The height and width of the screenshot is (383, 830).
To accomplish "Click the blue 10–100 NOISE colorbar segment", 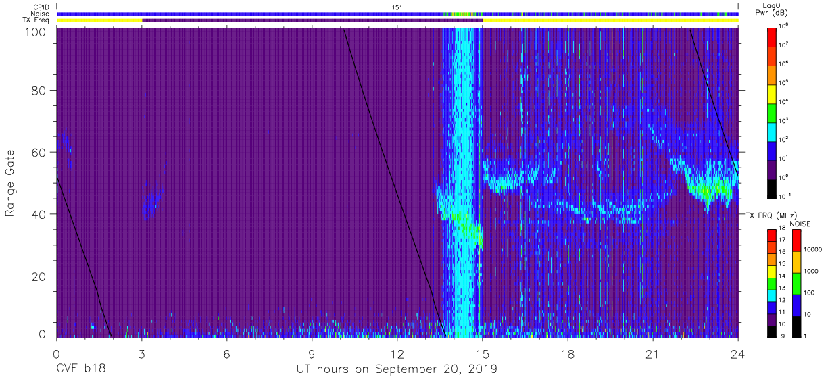I will 796,304.
